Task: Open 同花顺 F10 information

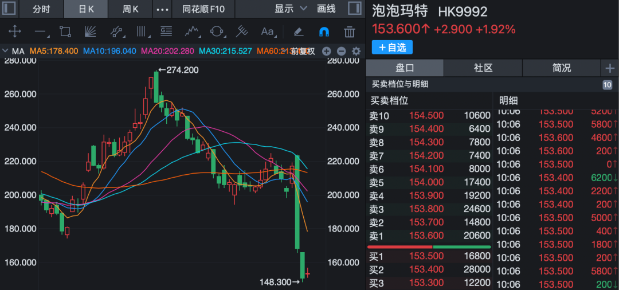Action: click(x=203, y=9)
